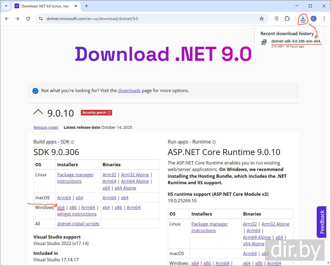The height and width of the screenshot is (266, 331).
Task: Go back to the previous page
Action: click(7, 19)
